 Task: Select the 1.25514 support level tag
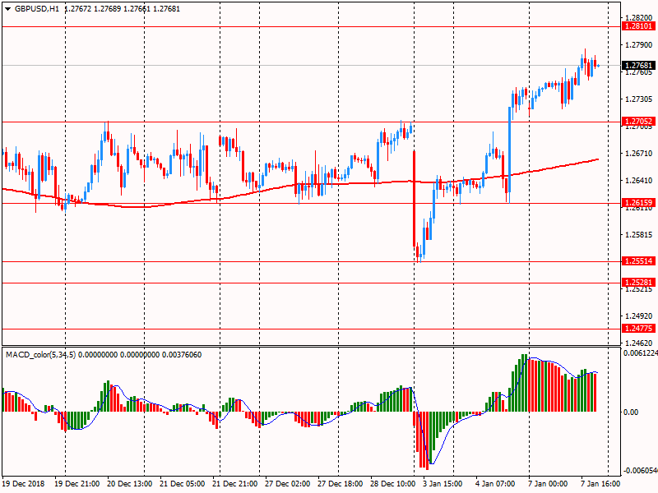pyautogui.click(x=638, y=261)
